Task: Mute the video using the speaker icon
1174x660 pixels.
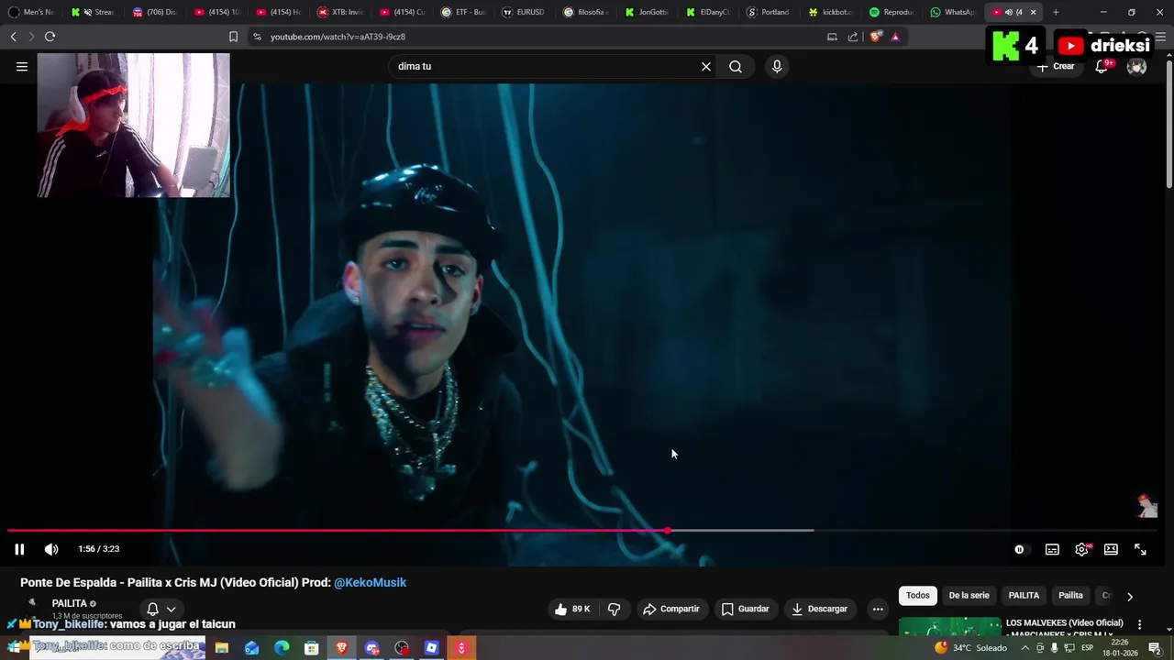Action: (x=51, y=549)
